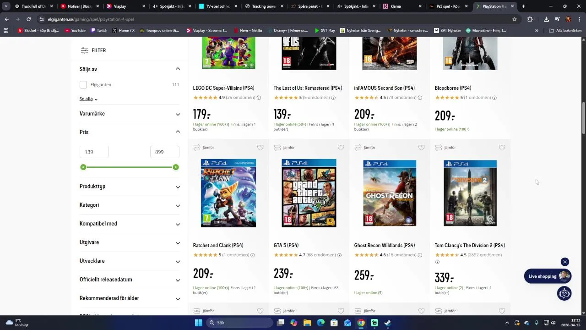Favorite GTA 5 with heart icon
Image resolution: width=586 pixels, height=330 pixels.
pos(341,148)
